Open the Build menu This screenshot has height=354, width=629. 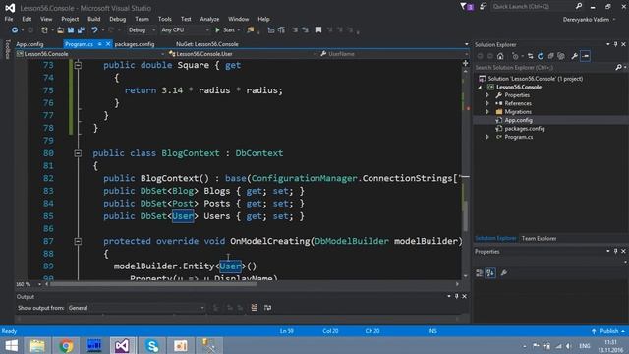(94, 19)
